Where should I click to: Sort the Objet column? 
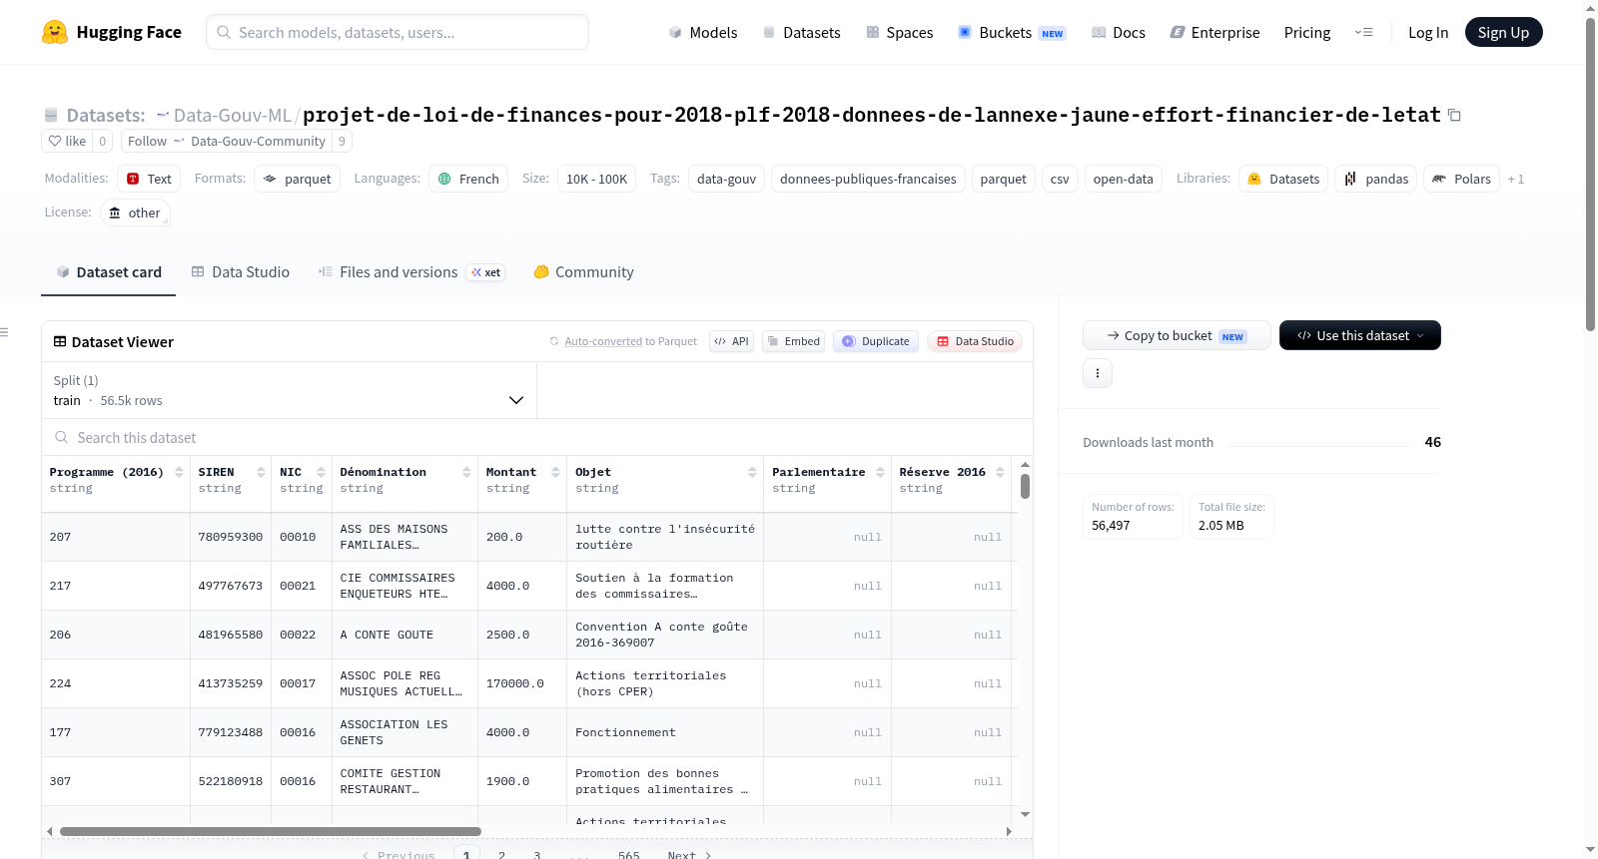[752, 472]
